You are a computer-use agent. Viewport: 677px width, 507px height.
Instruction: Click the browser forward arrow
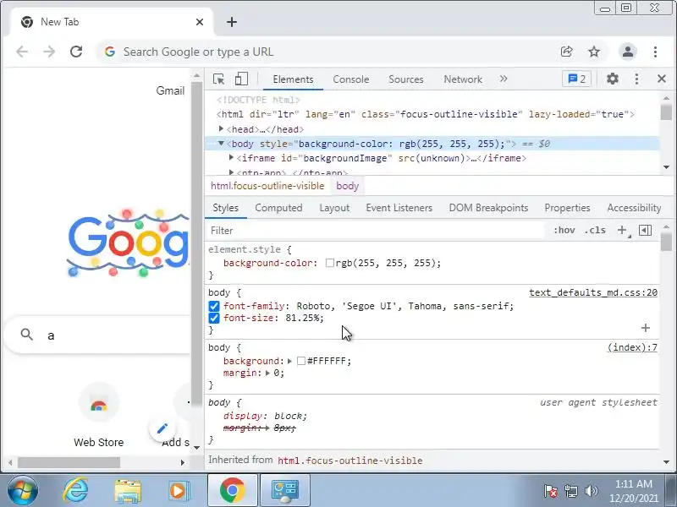49,52
